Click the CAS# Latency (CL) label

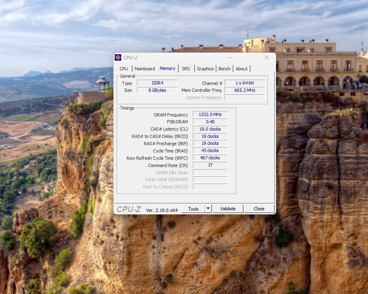(169, 129)
